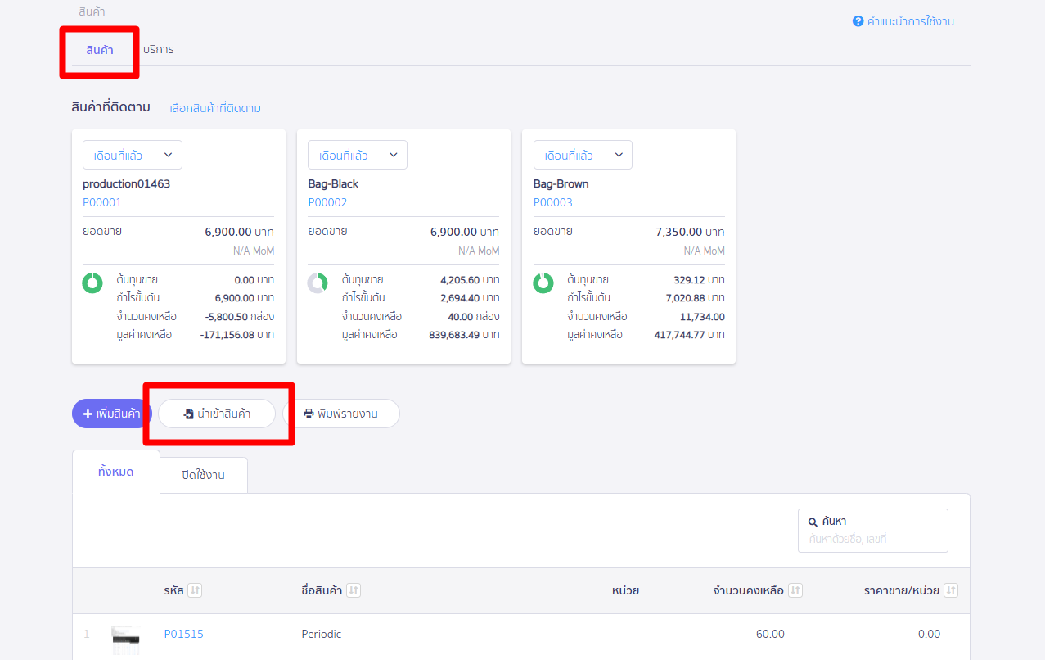The image size is (1045, 660).
Task: Expand period dropdown on Bag-Brown card
Action: coord(583,155)
